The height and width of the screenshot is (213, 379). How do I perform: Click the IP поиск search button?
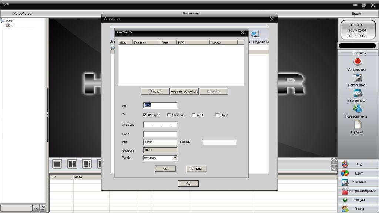click(155, 92)
